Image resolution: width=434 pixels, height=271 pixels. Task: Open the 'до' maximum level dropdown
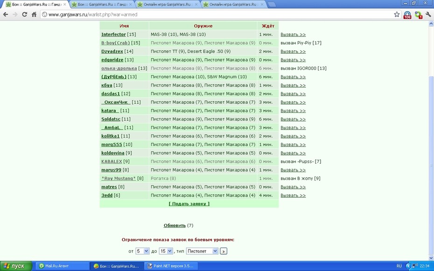[166, 251]
